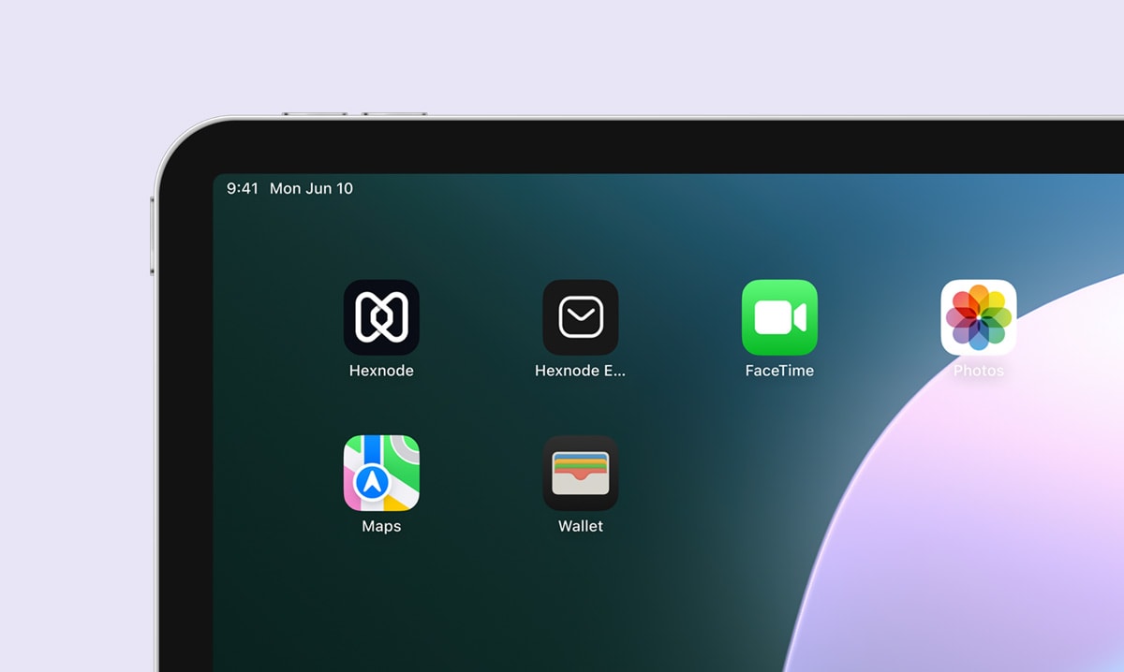Viewport: 1124px width, 672px height.
Task: Open the Hexnode app icon
Action: (381, 317)
